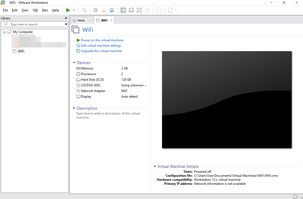Screen dimensions: 303x199
Task: Collapse the Devices section
Action: 74,63
